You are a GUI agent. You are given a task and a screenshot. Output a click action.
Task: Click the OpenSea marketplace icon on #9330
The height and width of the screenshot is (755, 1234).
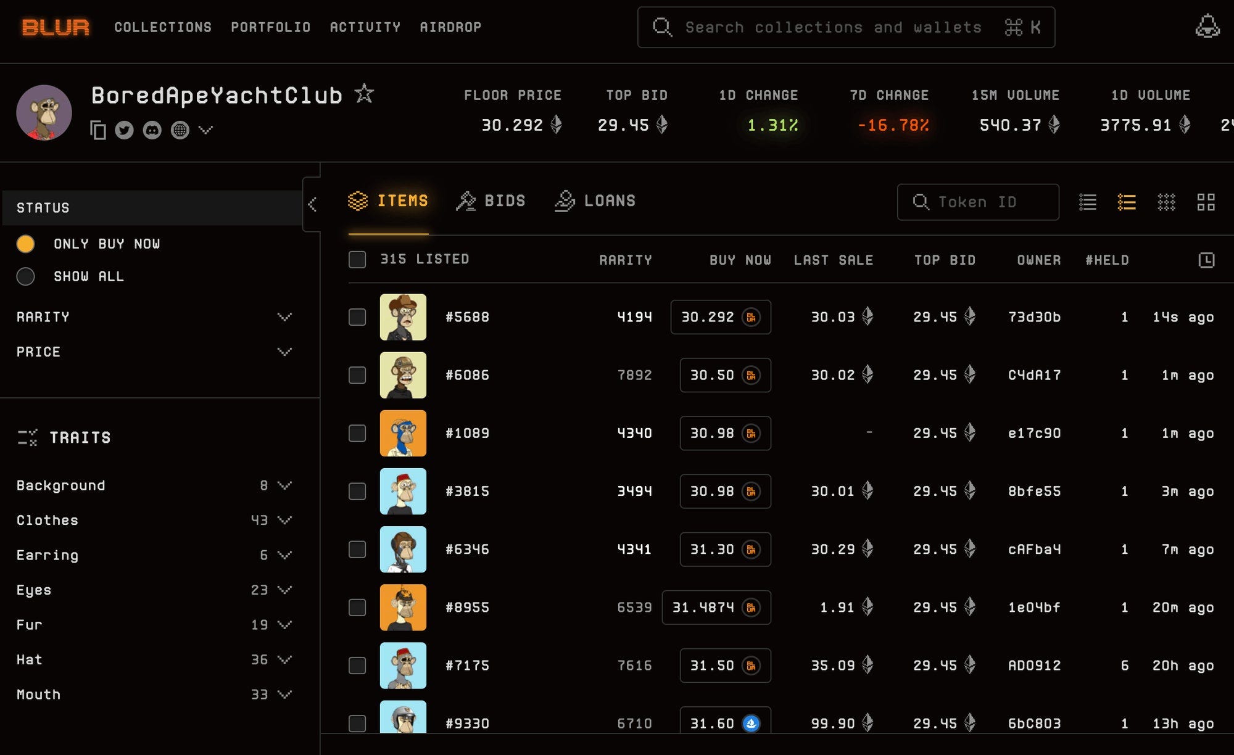click(751, 723)
